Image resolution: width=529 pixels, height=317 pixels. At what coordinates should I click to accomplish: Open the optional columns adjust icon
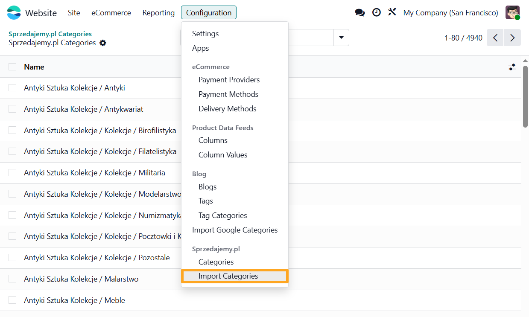512,67
